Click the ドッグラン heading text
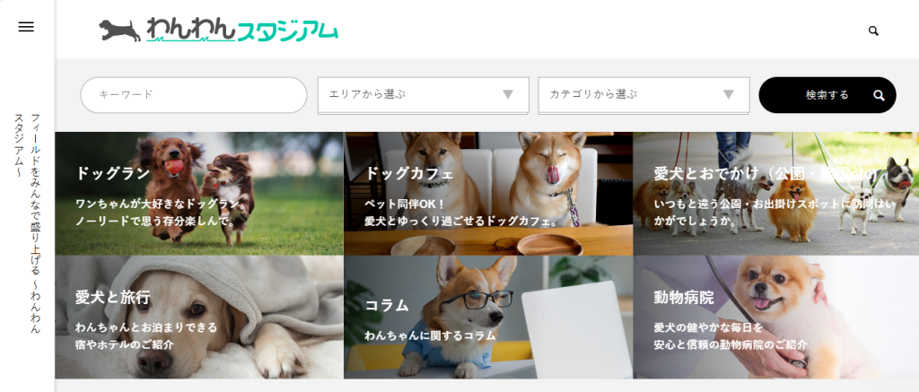The width and height of the screenshot is (919, 392). pyautogui.click(x=112, y=173)
